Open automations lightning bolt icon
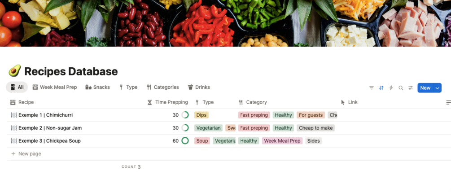451x192 pixels. point(391,88)
